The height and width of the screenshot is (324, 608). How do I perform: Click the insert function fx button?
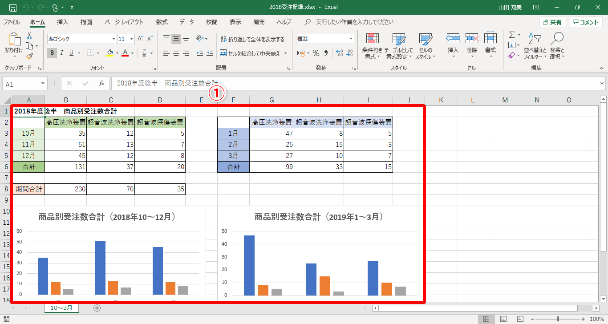pos(101,83)
